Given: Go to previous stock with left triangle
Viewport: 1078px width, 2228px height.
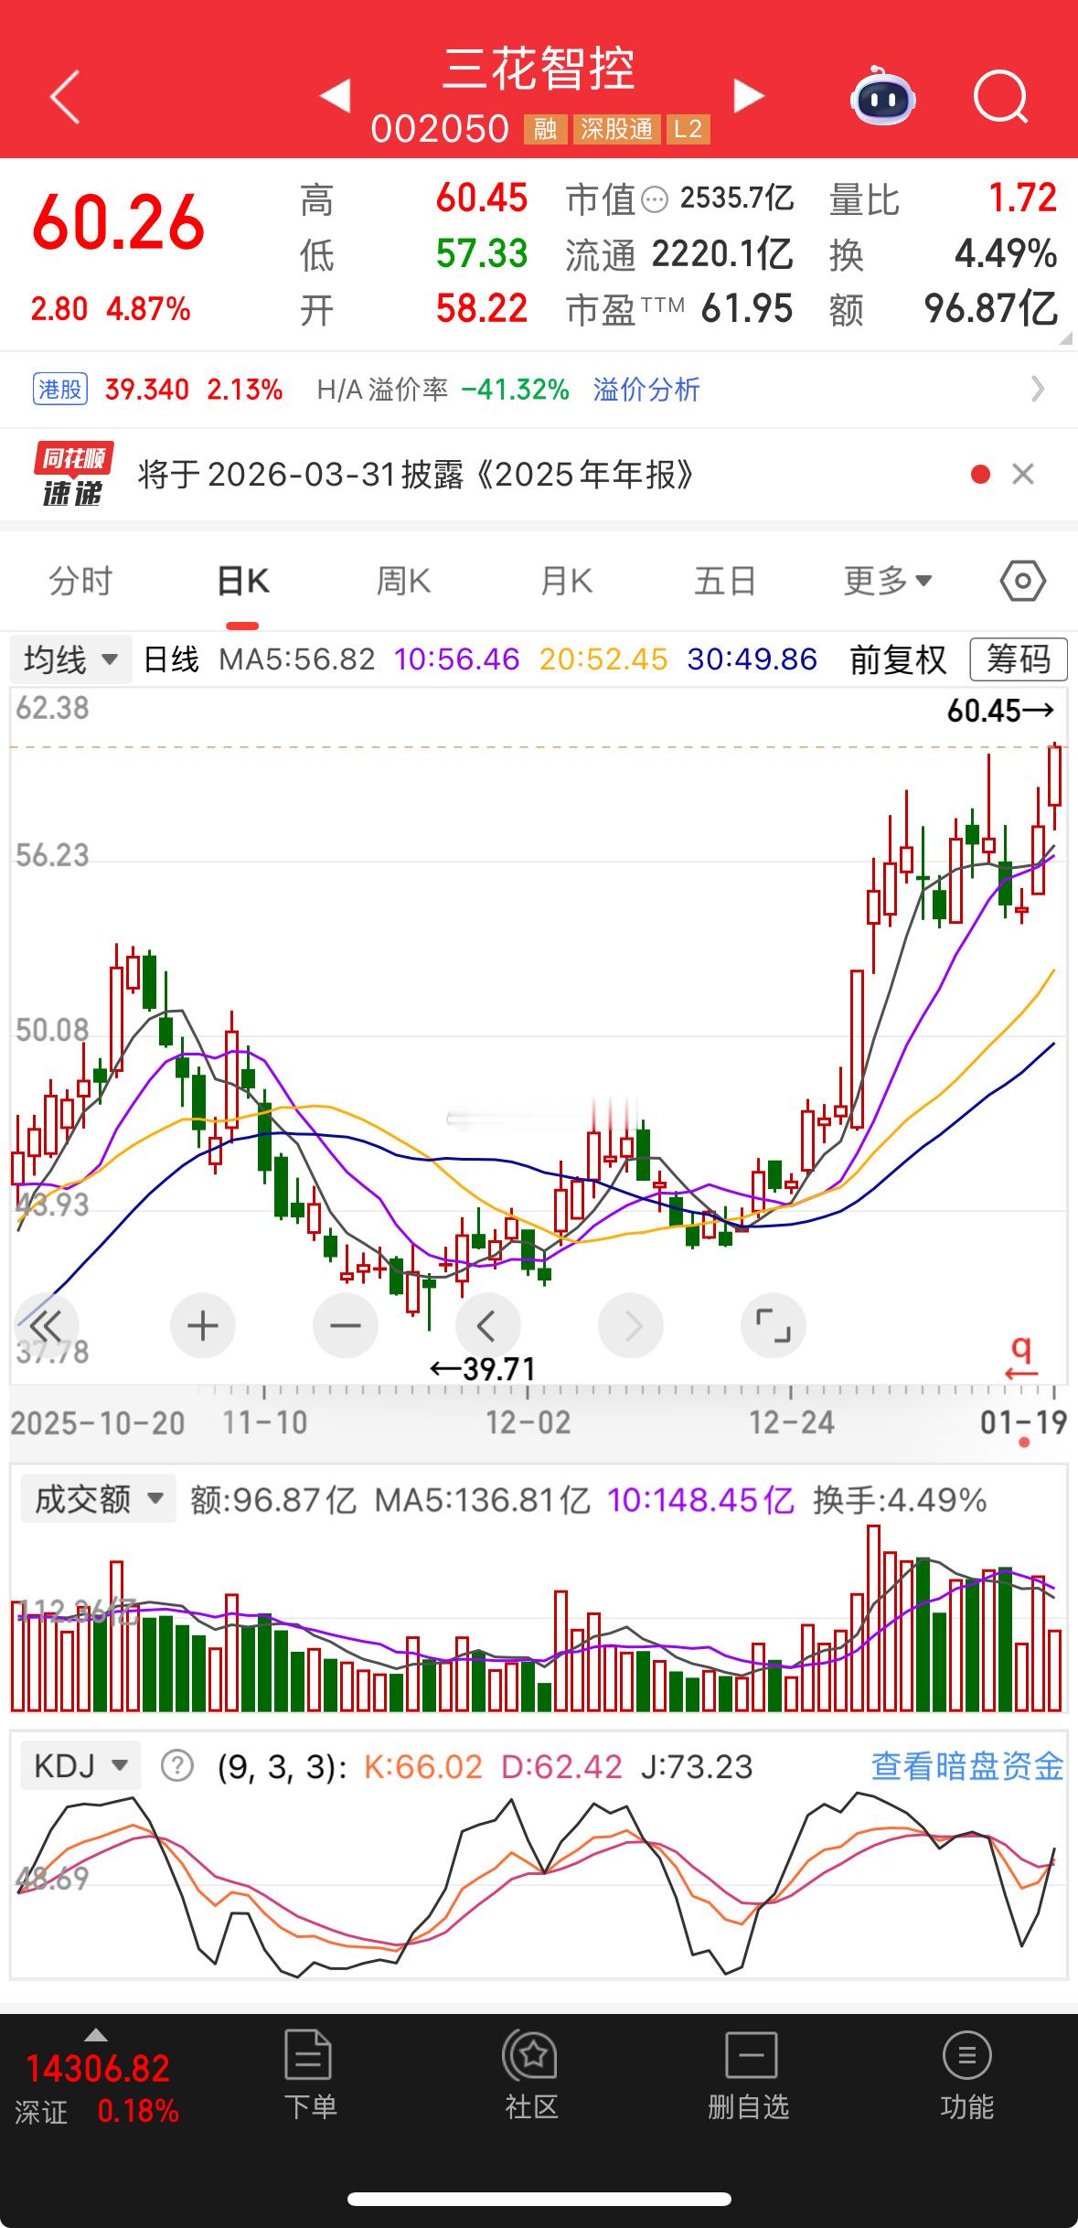Looking at the screenshot, I should pos(336,96).
